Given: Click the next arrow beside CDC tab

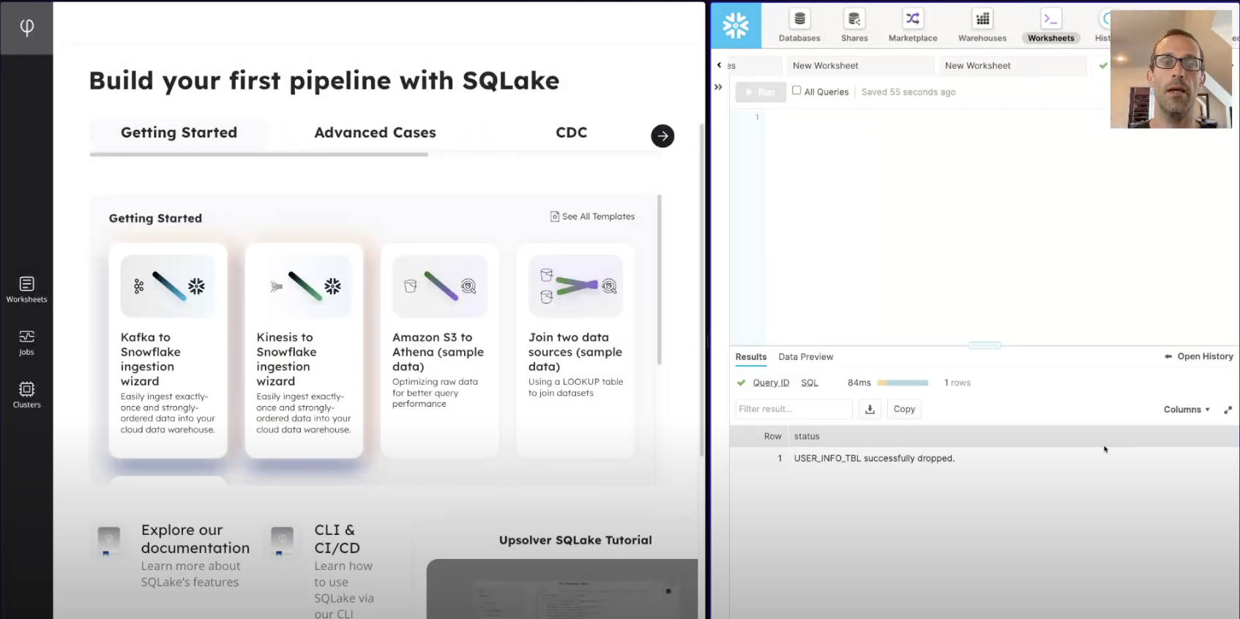Looking at the screenshot, I should 662,135.
